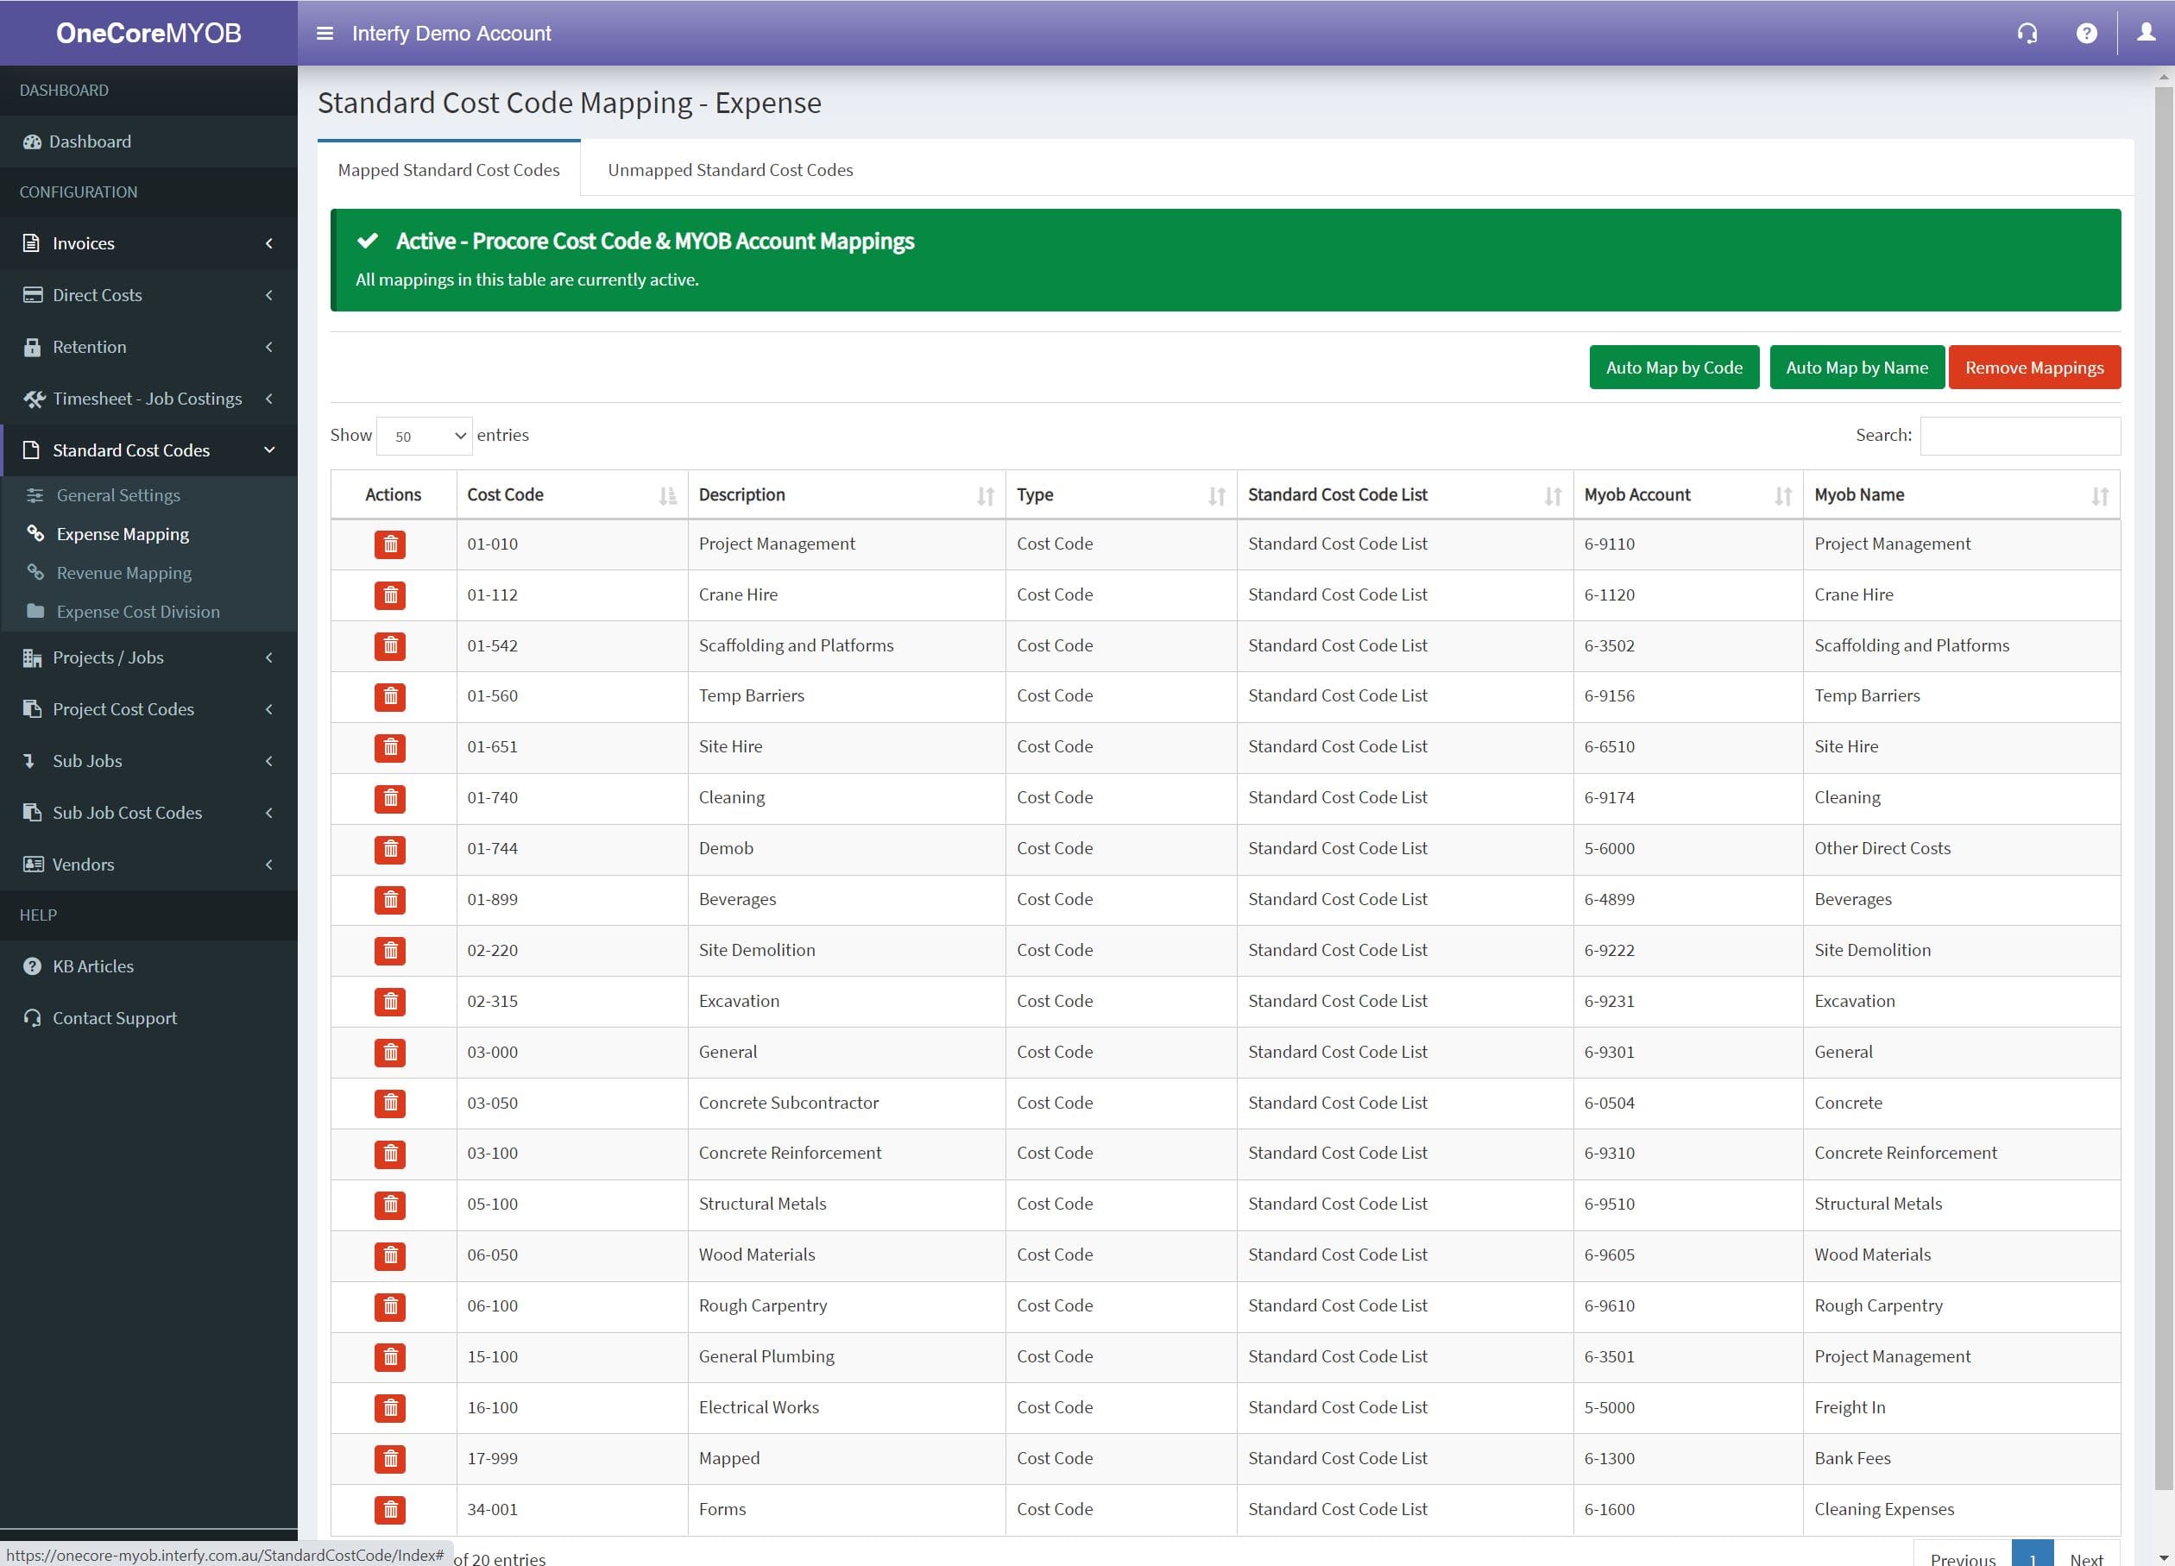Open the help question mark icon
This screenshot has width=2175, height=1566.
[x=2086, y=34]
